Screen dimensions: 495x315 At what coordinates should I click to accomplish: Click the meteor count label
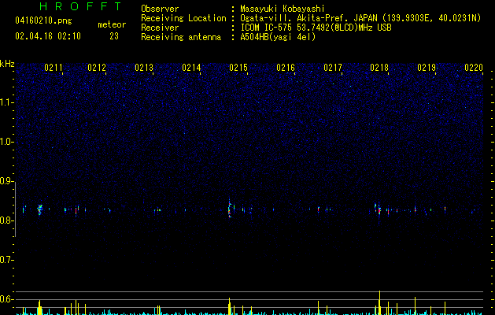pyautogui.click(x=112, y=24)
